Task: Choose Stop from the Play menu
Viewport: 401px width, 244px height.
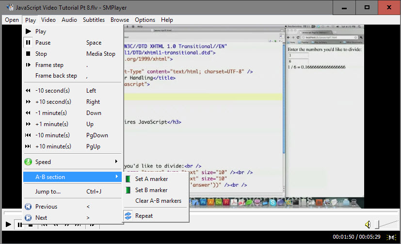Action: [x=72, y=54]
